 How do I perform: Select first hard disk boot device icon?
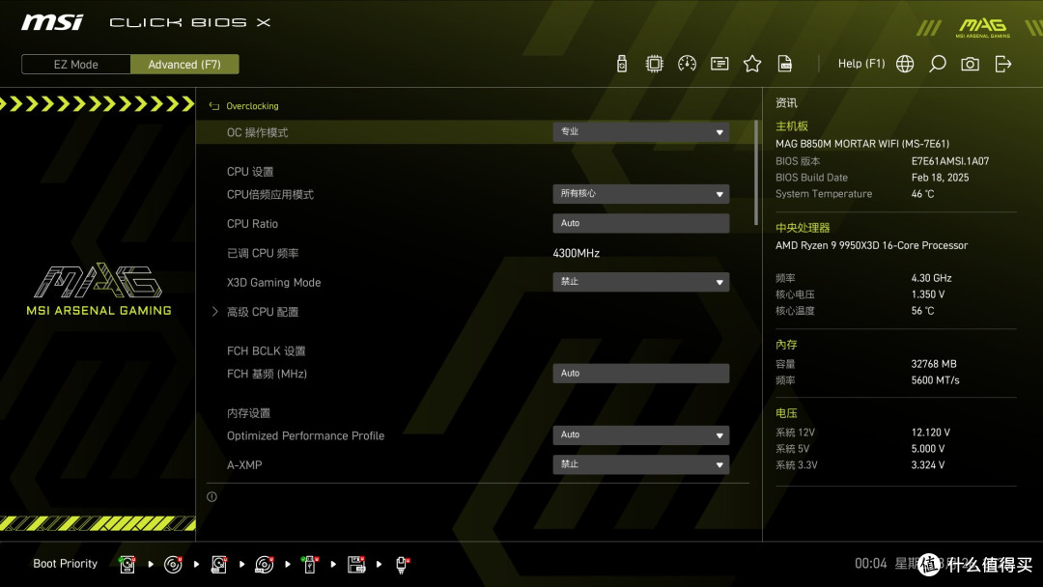[x=127, y=565]
